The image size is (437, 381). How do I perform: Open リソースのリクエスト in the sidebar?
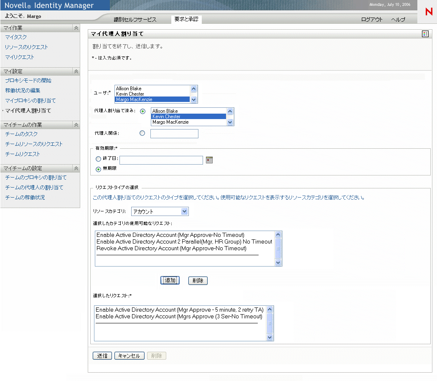pos(26,47)
